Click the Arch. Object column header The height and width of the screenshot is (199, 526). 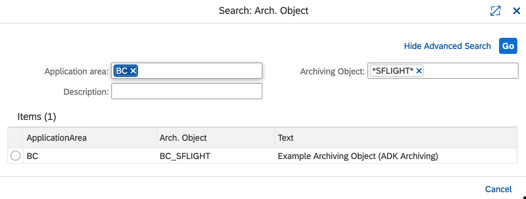tap(183, 138)
